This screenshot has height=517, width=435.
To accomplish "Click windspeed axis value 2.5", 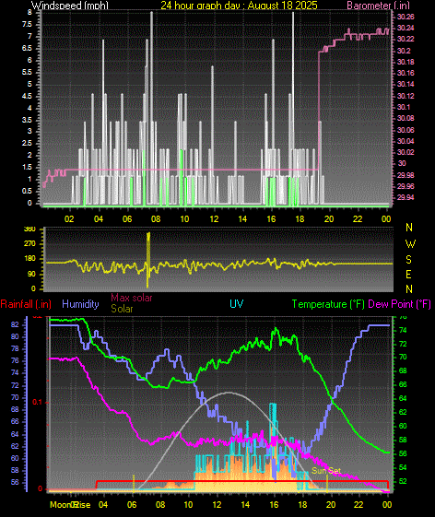I will point(27,144).
